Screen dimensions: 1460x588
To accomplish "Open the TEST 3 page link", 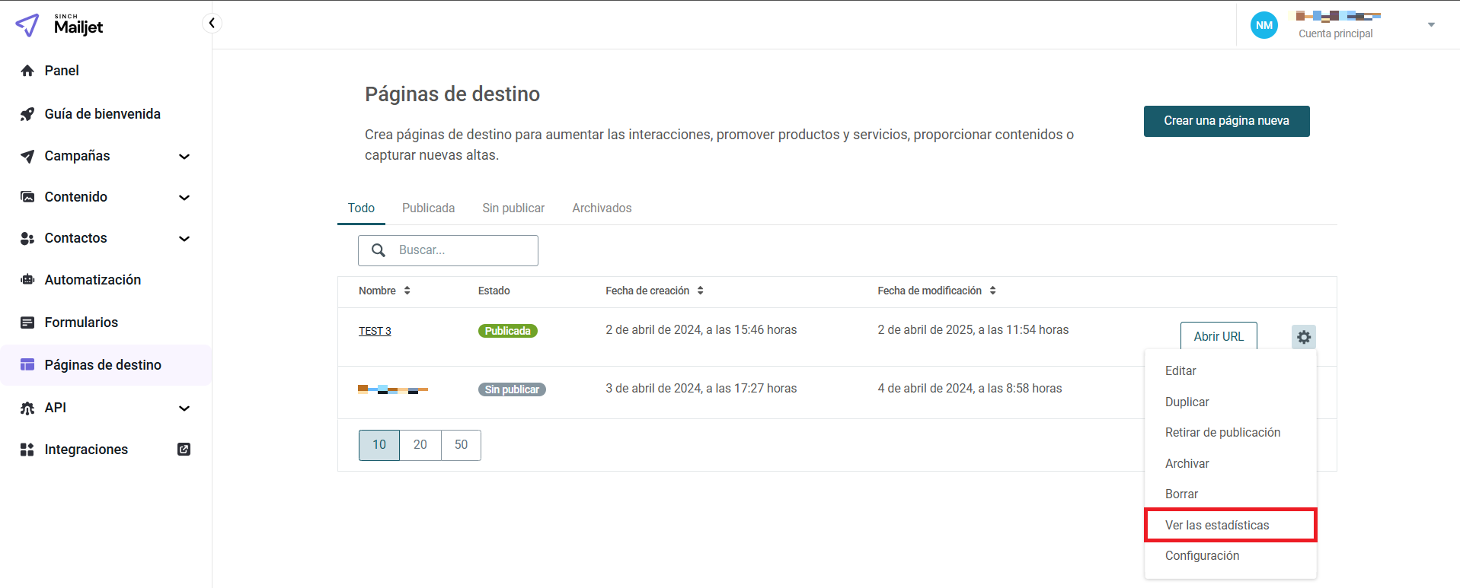I will (x=375, y=332).
